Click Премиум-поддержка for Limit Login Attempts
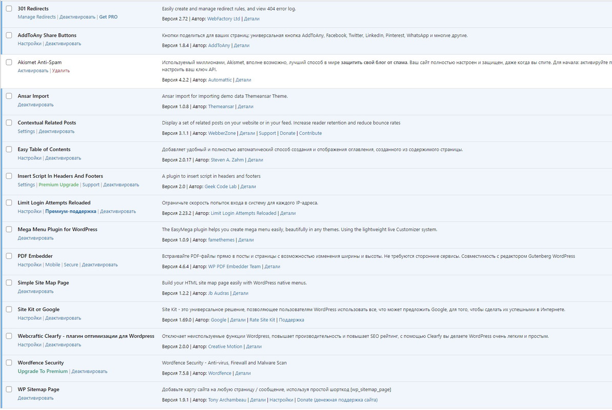 pyautogui.click(x=71, y=212)
